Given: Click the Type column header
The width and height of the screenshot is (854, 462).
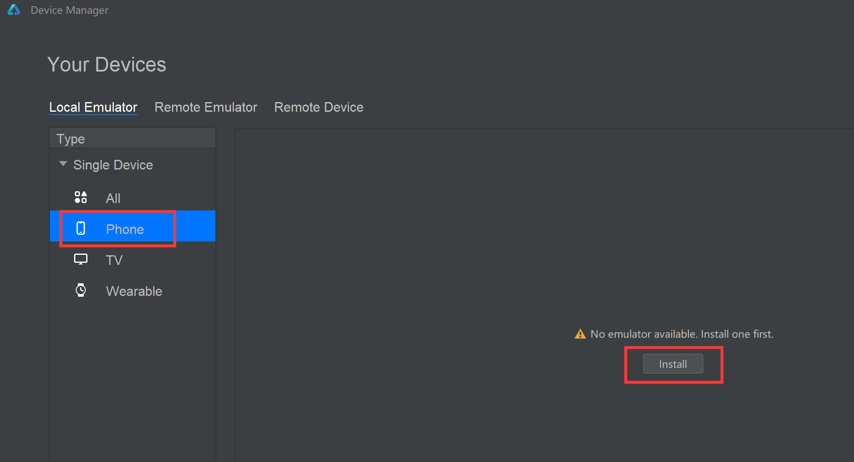Looking at the screenshot, I should pos(71,139).
